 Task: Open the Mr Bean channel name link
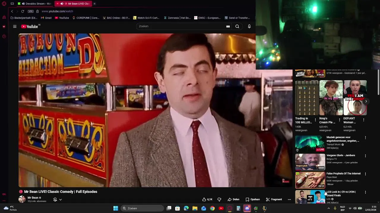tap(33, 198)
